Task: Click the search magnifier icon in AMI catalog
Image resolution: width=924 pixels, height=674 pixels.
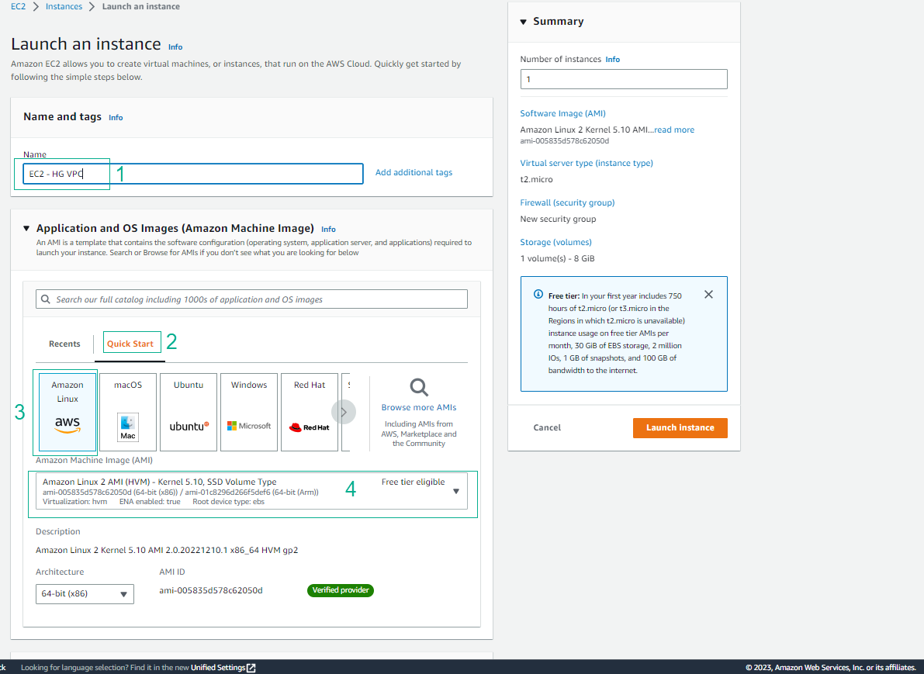Action: 45,299
